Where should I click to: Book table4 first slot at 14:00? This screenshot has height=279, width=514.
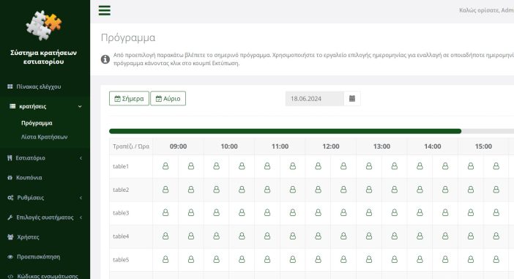[420, 236]
